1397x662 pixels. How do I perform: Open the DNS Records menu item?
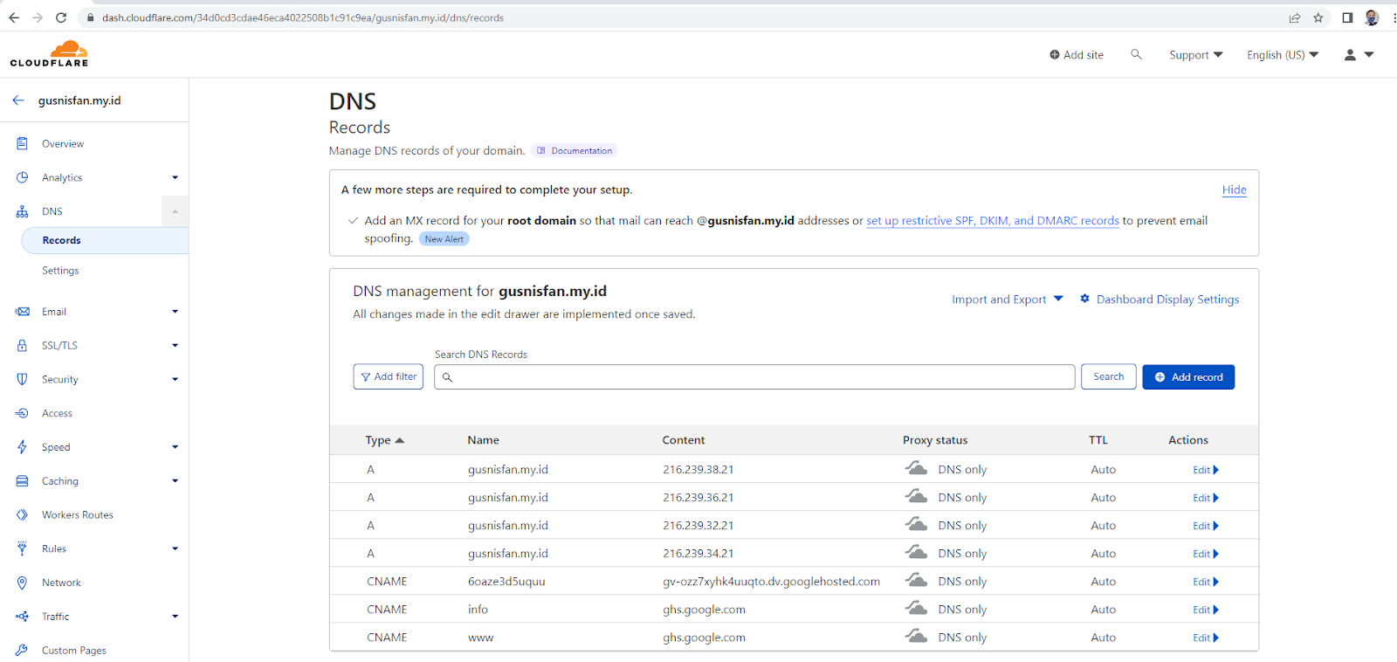click(105, 240)
